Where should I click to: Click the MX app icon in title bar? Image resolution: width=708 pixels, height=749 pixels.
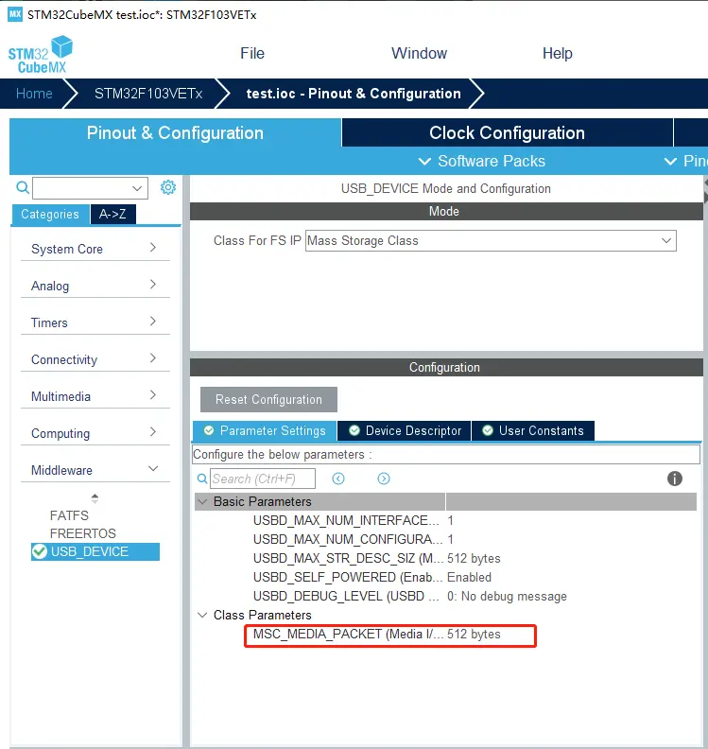(x=15, y=14)
